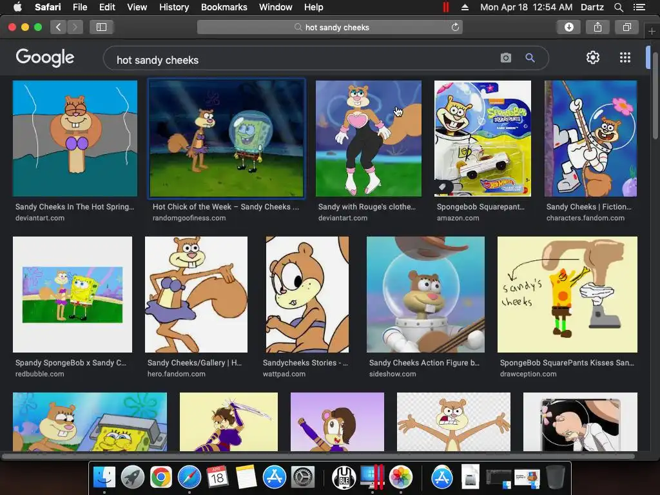The image size is (660, 495).
Task: Go forward with Safari's forward arrow
Action: click(75, 27)
